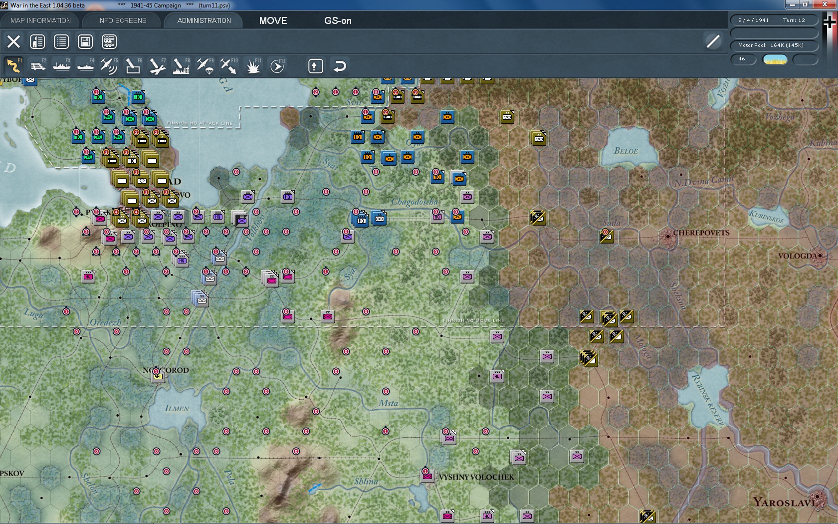Click the Chagodoscha river label

(415, 202)
